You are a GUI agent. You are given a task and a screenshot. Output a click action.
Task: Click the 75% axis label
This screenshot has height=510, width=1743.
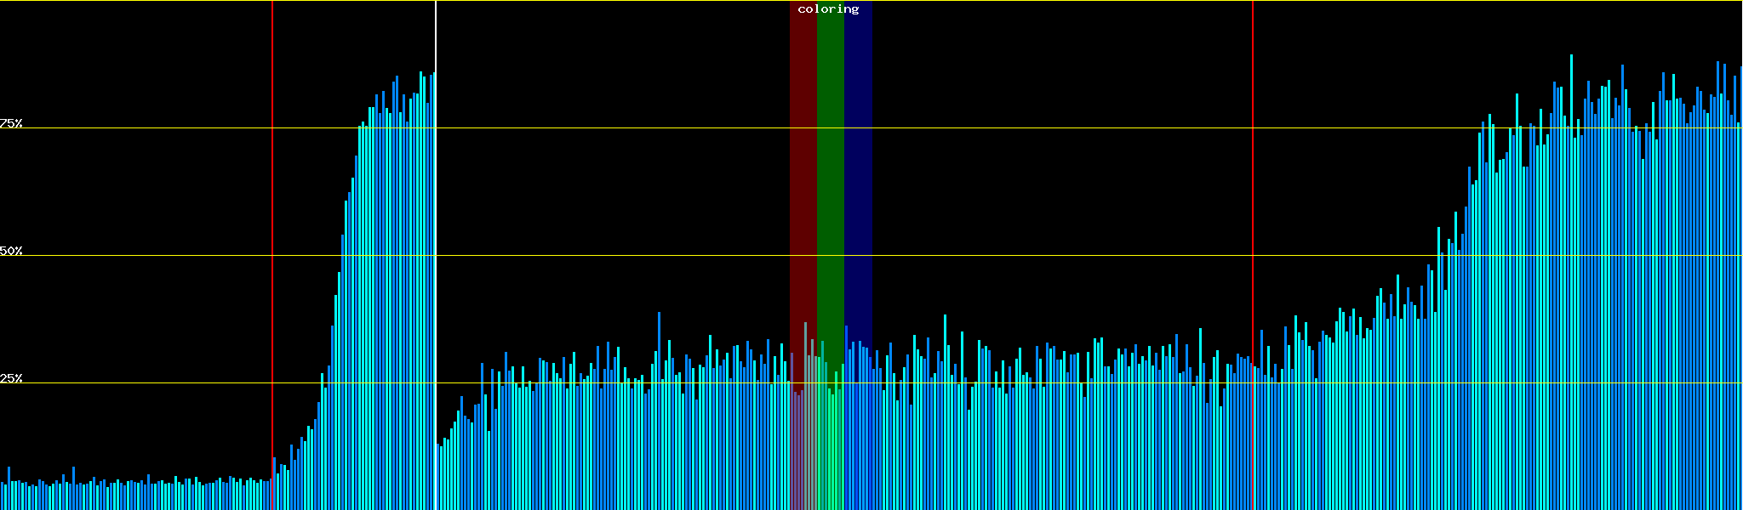[x=11, y=123]
